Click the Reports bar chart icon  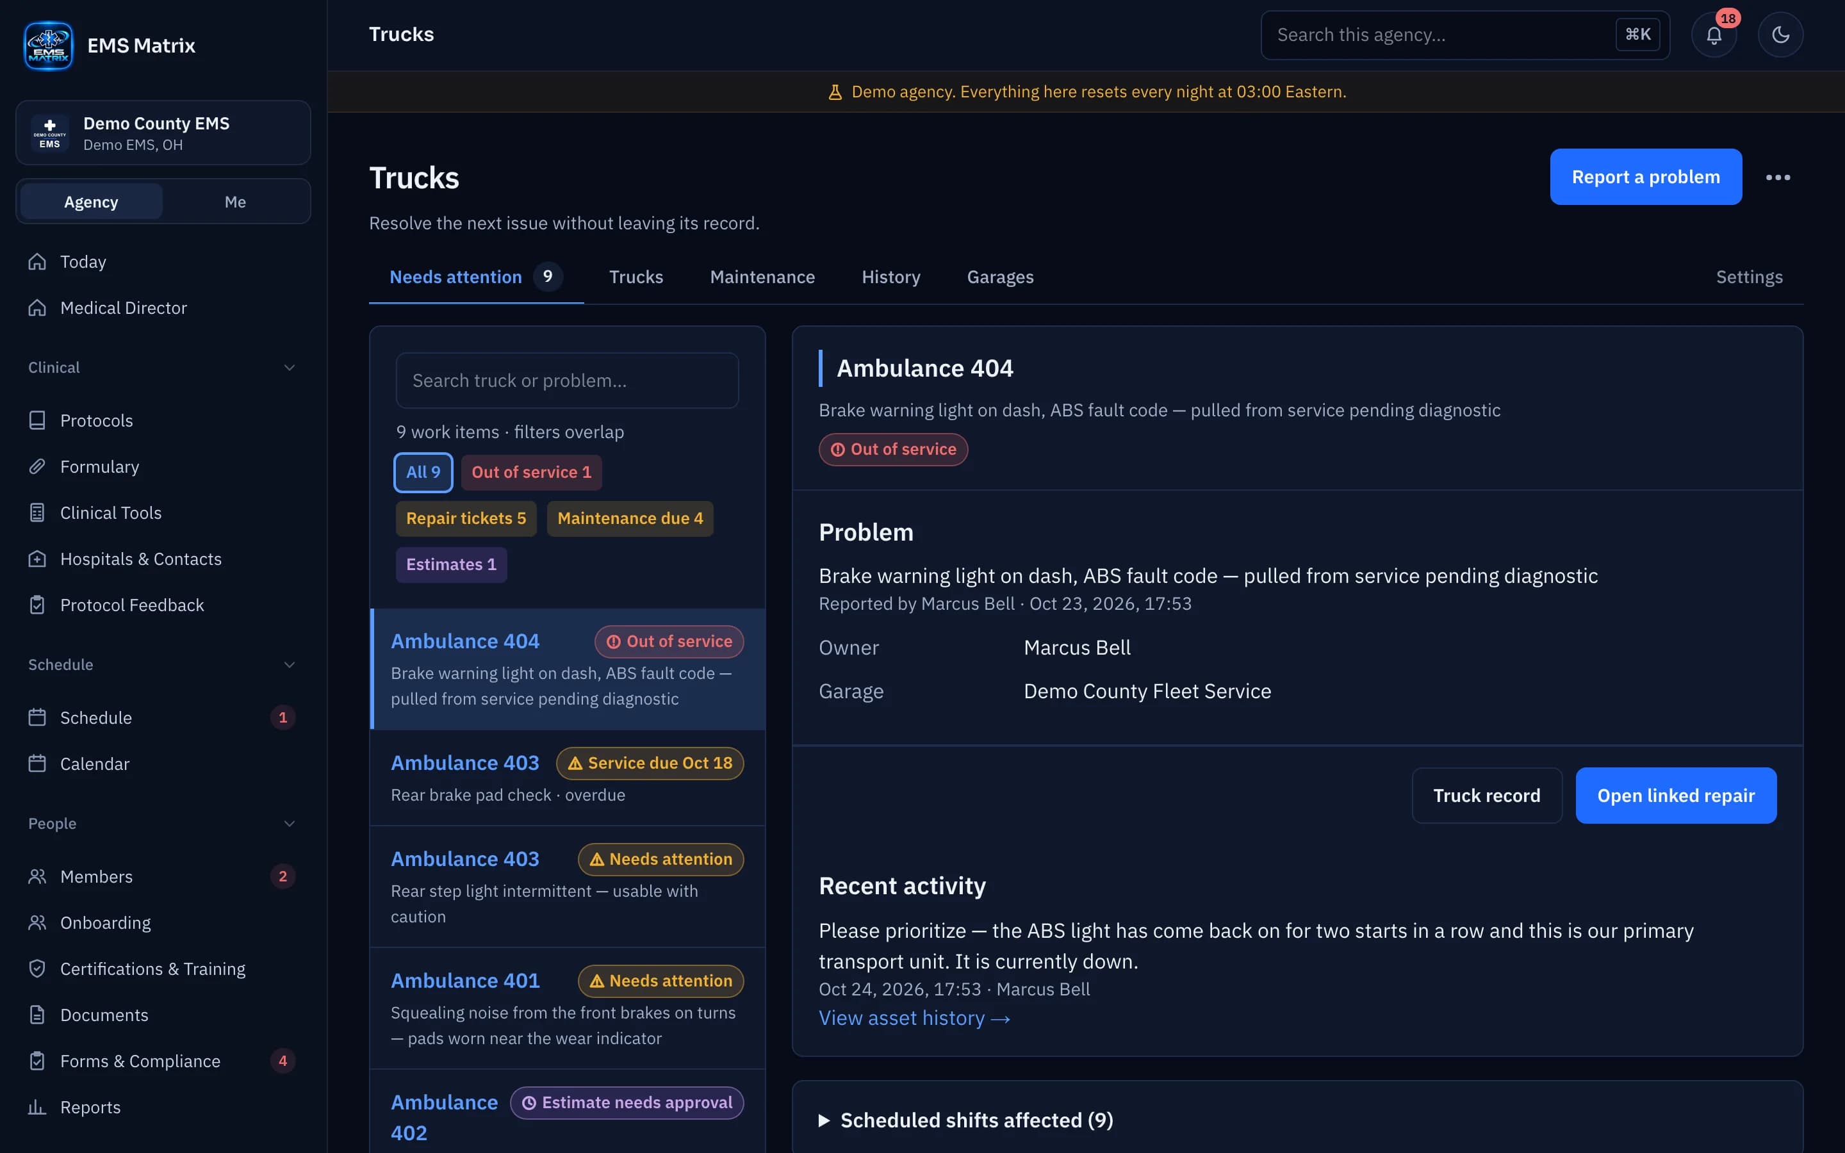(37, 1108)
